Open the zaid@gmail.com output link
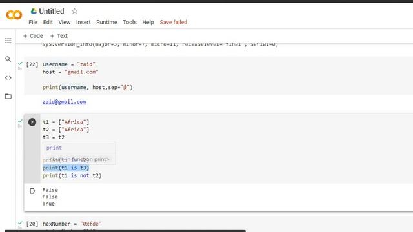This screenshot has height=232, width=413. click(64, 102)
